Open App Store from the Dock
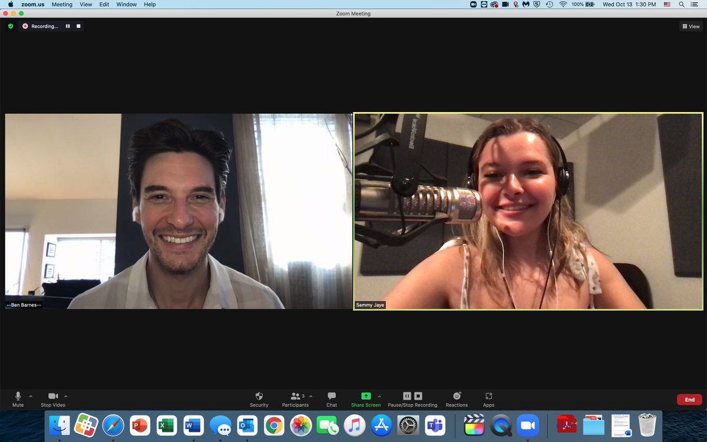Viewport: 707px width, 442px height. pyautogui.click(x=381, y=425)
